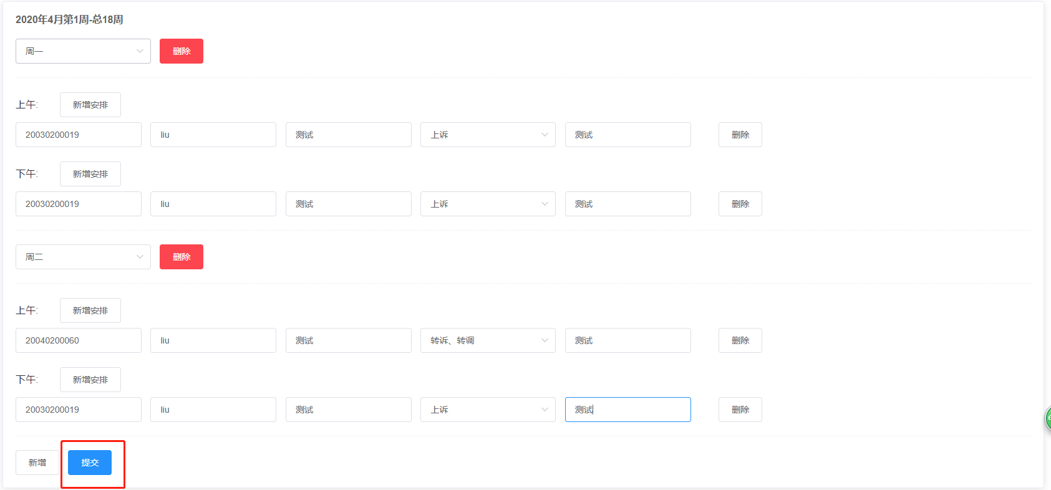Remove the Monday morning row with 删除

pyautogui.click(x=740, y=135)
